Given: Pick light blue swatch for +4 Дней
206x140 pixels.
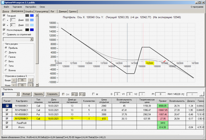Looking at the screenshot, I should (x=32, y=25).
